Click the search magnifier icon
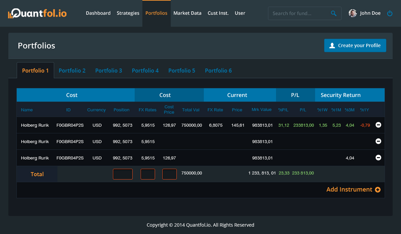The height and width of the screenshot is (234, 401). [333, 13]
